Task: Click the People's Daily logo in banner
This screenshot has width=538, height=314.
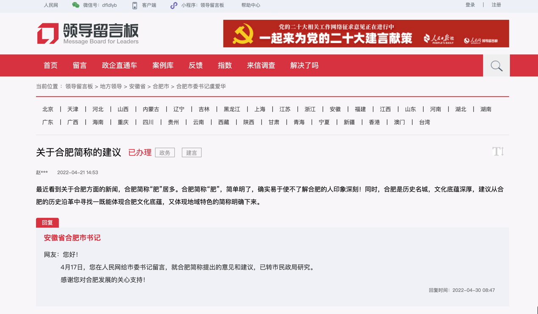Action: click(438, 37)
